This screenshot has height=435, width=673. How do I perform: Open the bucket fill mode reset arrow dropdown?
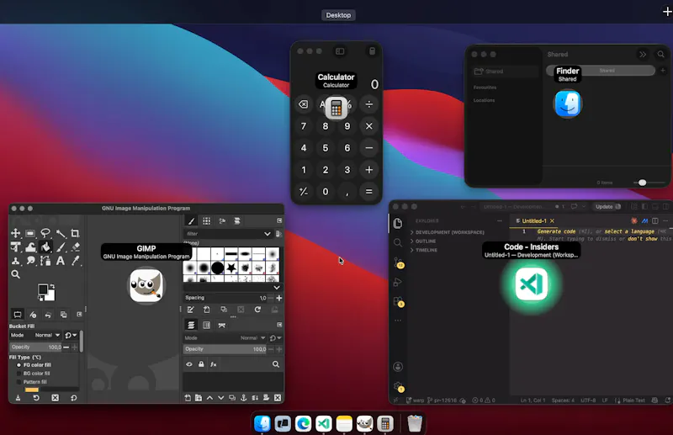71,335
